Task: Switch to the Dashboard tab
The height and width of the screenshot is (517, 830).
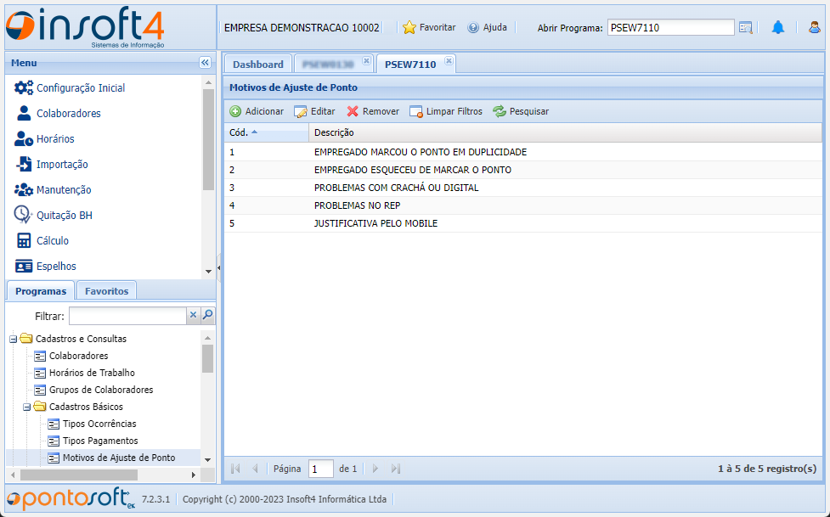Action: point(258,65)
